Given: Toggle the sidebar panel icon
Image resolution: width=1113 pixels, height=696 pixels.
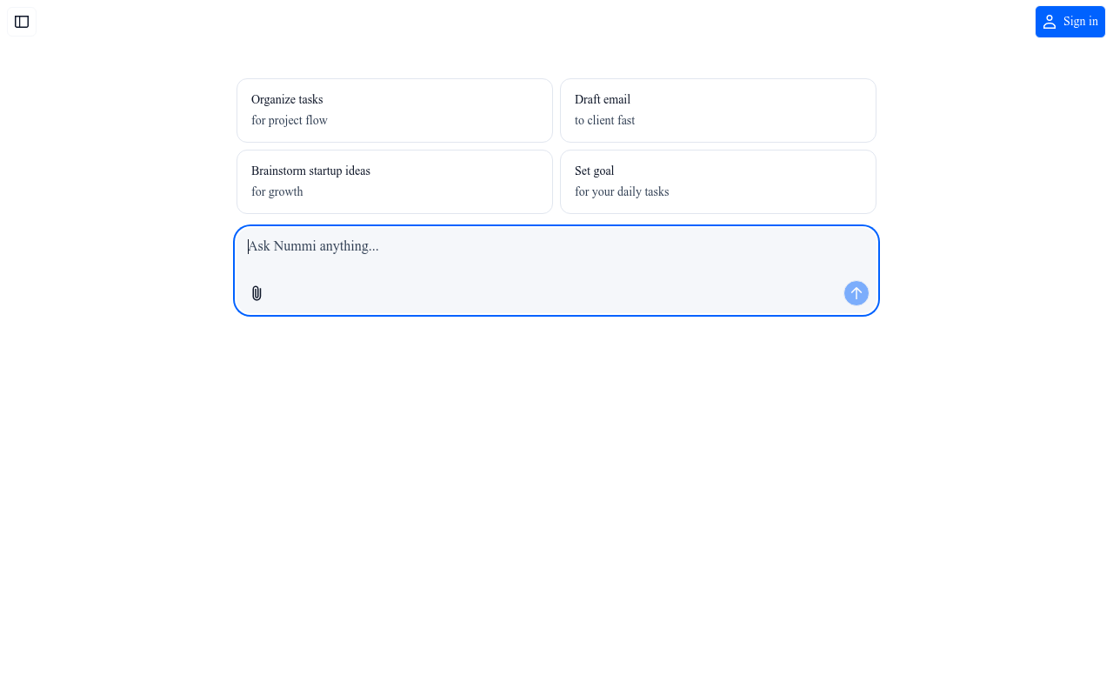Looking at the screenshot, I should coord(22,22).
